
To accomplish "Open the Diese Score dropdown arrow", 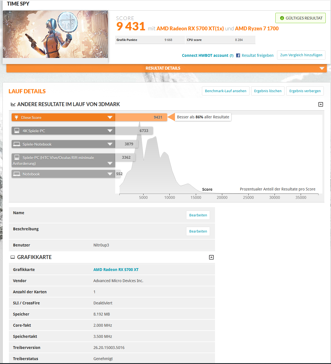I will [x=110, y=117].
